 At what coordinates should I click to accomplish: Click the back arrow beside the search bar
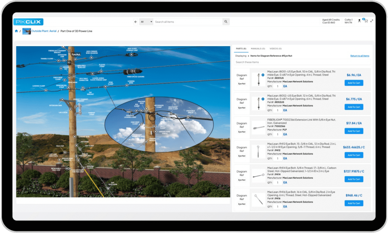click(136, 22)
